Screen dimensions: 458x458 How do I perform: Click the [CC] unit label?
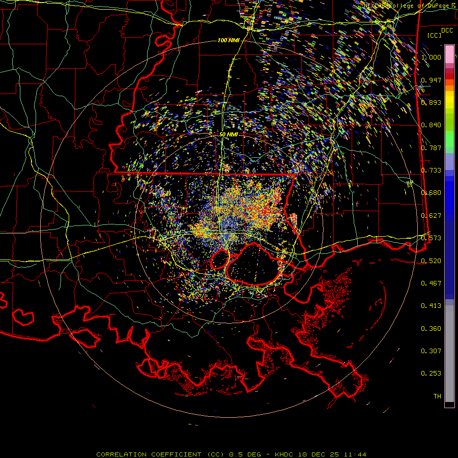435,35
